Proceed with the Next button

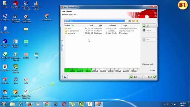point(150,77)
